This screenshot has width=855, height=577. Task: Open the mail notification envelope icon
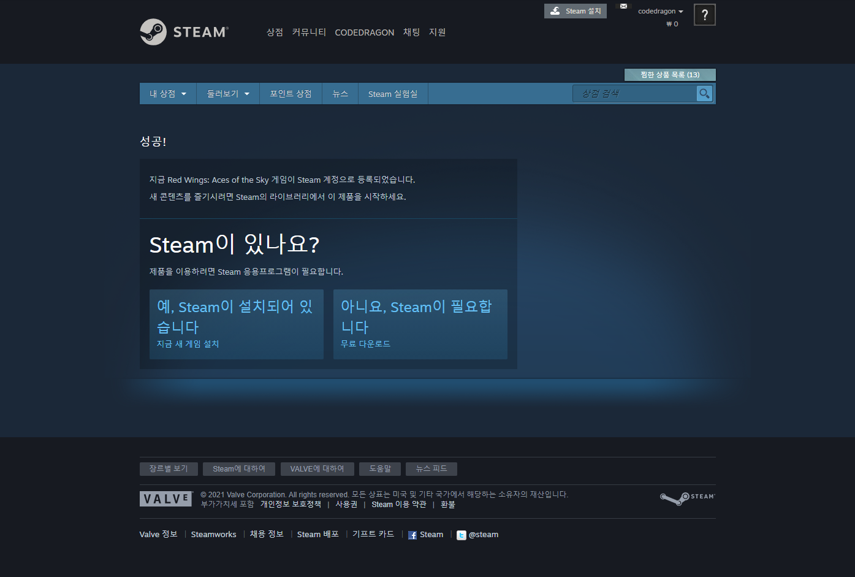(623, 7)
